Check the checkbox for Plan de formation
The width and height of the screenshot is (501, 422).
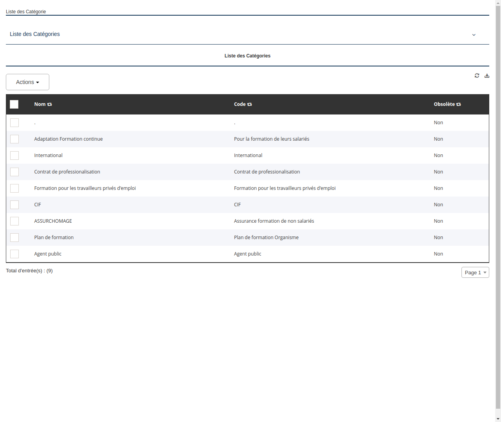[x=14, y=237]
